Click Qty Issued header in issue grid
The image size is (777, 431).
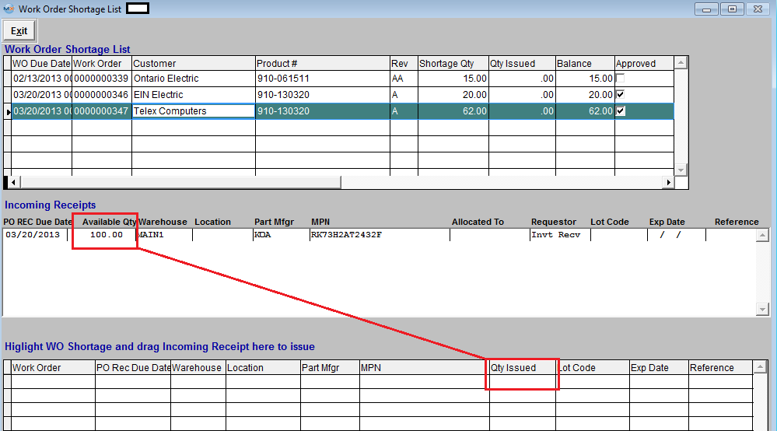pyautogui.click(x=523, y=367)
